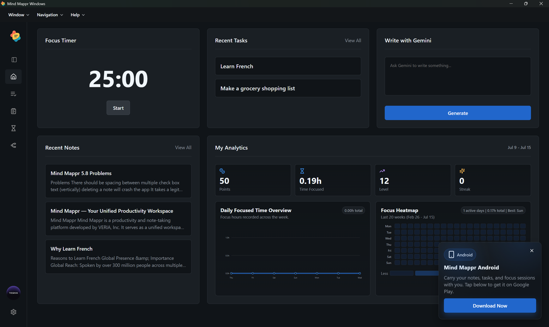The image size is (549, 327).
Task: Click the 50 Points stat value
Action: click(224, 181)
